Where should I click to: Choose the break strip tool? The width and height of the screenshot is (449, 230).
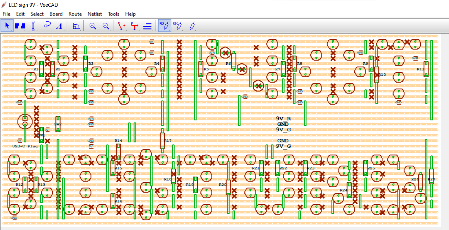click(20, 26)
